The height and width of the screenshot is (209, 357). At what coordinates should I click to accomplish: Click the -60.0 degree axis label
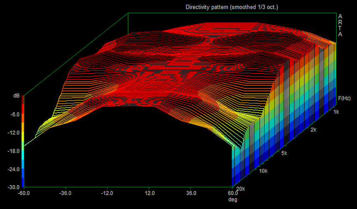pyautogui.click(x=24, y=193)
